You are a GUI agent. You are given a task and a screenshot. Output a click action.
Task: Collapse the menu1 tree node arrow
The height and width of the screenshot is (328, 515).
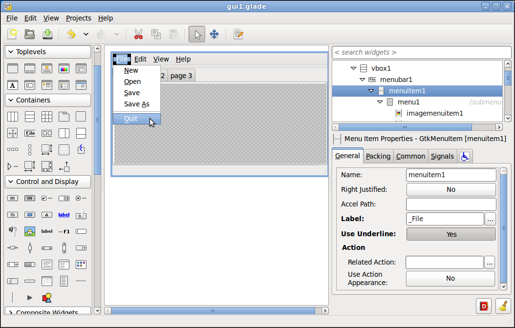[x=380, y=102]
